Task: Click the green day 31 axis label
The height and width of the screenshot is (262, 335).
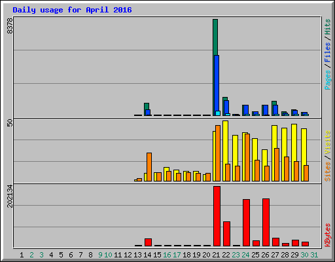Action: click(x=314, y=255)
